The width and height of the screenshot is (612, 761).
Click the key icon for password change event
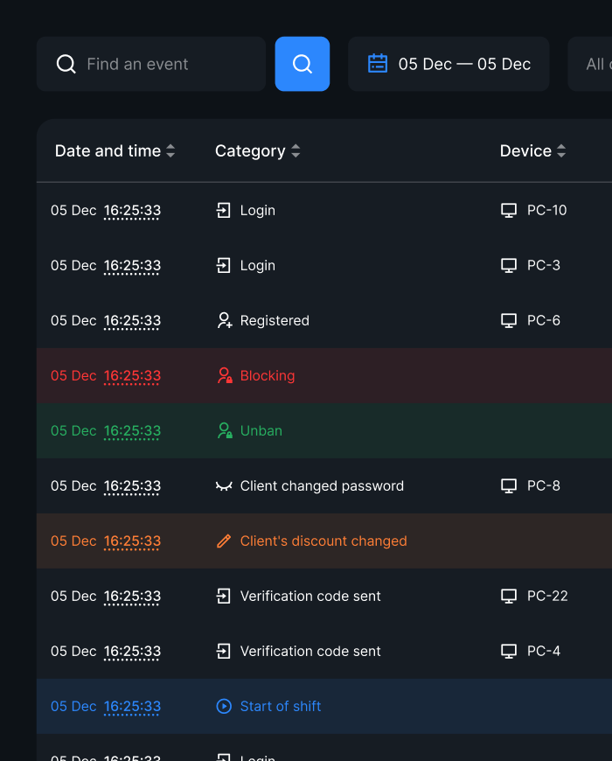[x=224, y=485]
